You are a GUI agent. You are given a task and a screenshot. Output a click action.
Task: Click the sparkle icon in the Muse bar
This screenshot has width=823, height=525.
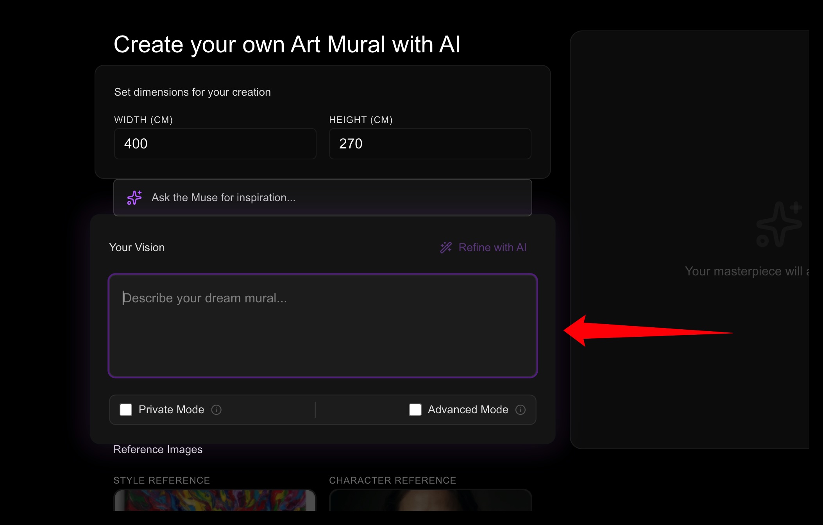(134, 198)
